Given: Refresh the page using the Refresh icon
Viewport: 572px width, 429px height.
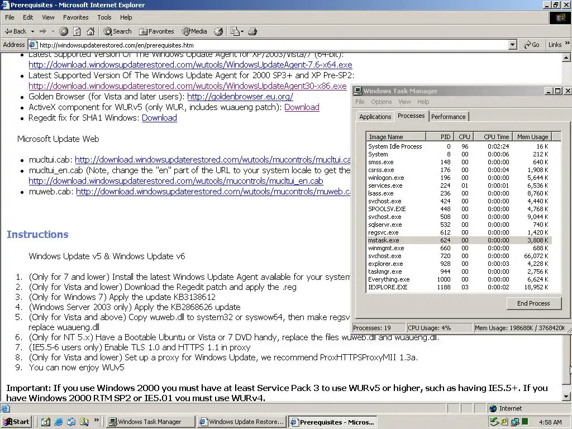Looking at the screenshot, I should point(77,31).
